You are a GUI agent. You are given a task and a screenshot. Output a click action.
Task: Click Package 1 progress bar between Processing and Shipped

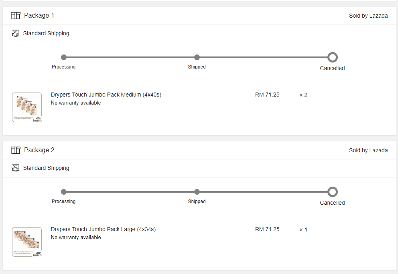[x=130, y=57]
